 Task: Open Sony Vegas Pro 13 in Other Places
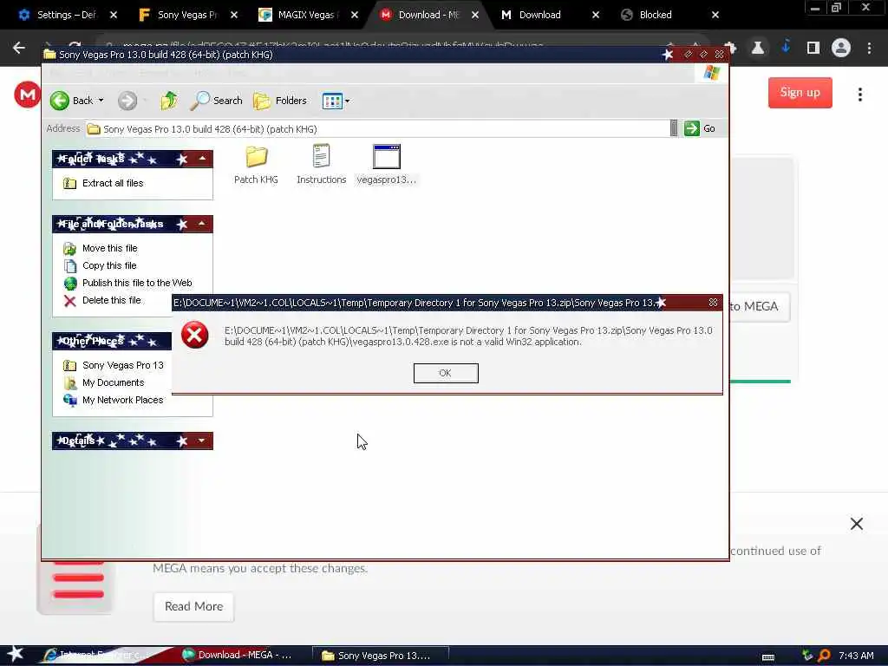(123, 365)
